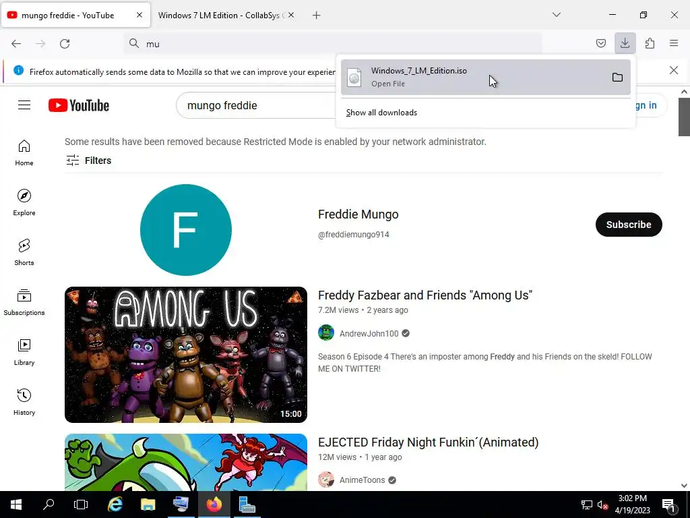Click the page vertical scrollbar thumb

tap(684, 117)
